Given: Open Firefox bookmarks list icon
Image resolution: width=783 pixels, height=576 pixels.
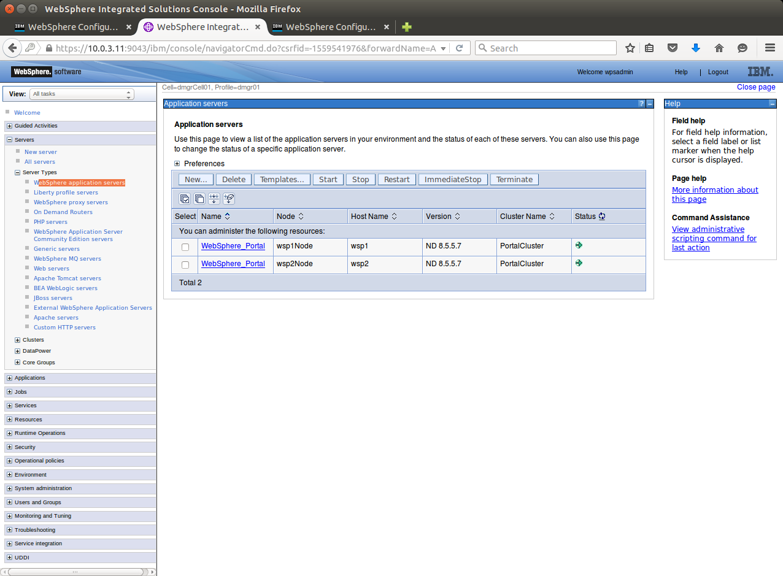Looking at the screenshot, I should 650,48.
